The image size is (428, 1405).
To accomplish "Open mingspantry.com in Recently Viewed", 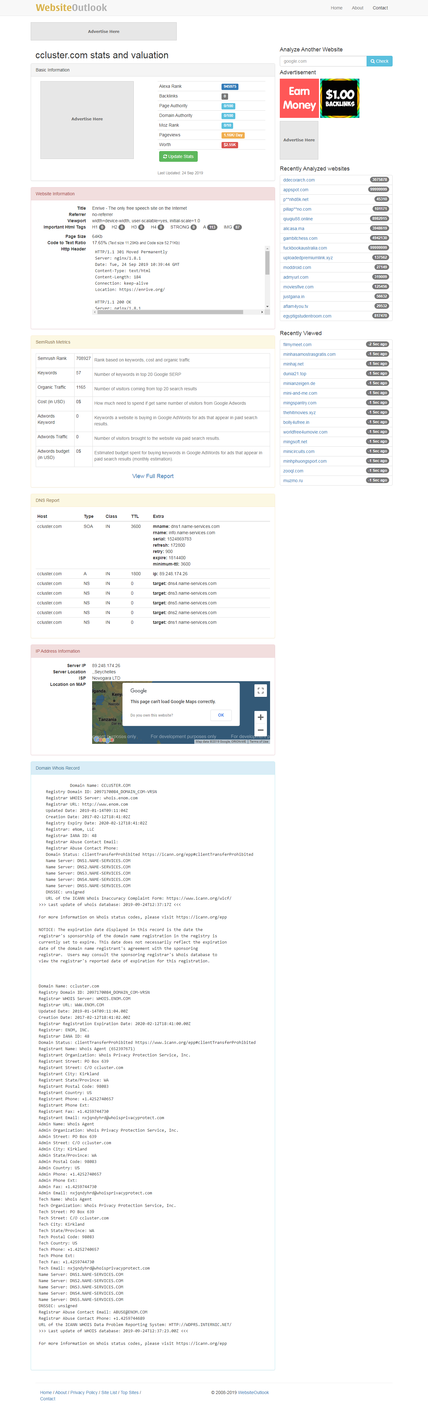I will 299,403.
